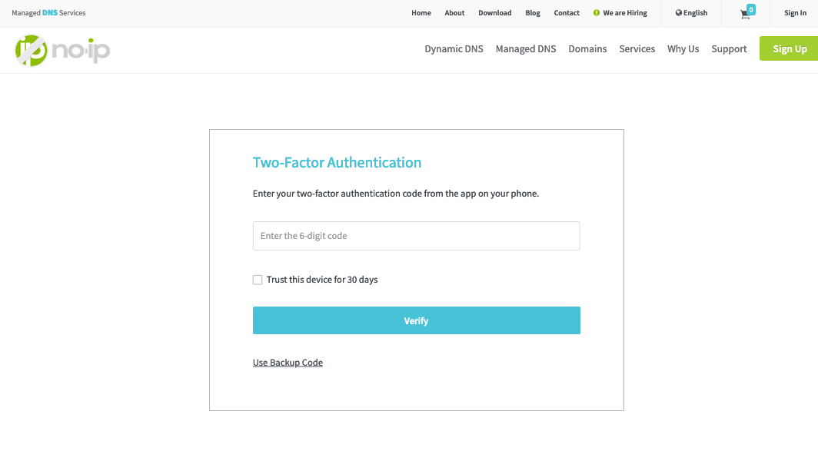Click the globe icon next to English
Viewport: 818px width, 451px height.
(678, 12)
